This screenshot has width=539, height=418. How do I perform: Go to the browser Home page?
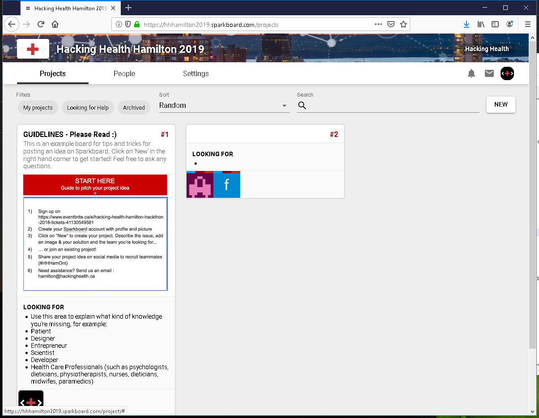click(55, 24)
